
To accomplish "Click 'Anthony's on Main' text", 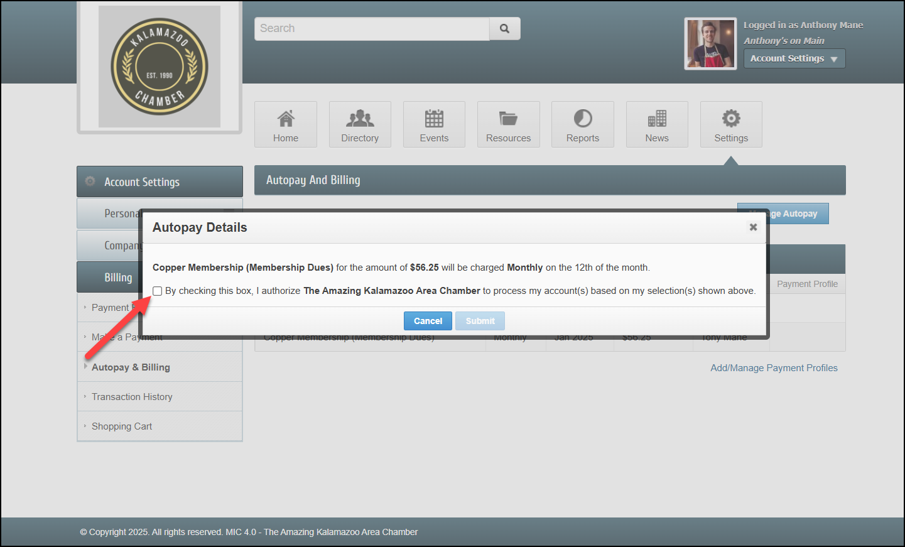I will click(x=784, y=41).
